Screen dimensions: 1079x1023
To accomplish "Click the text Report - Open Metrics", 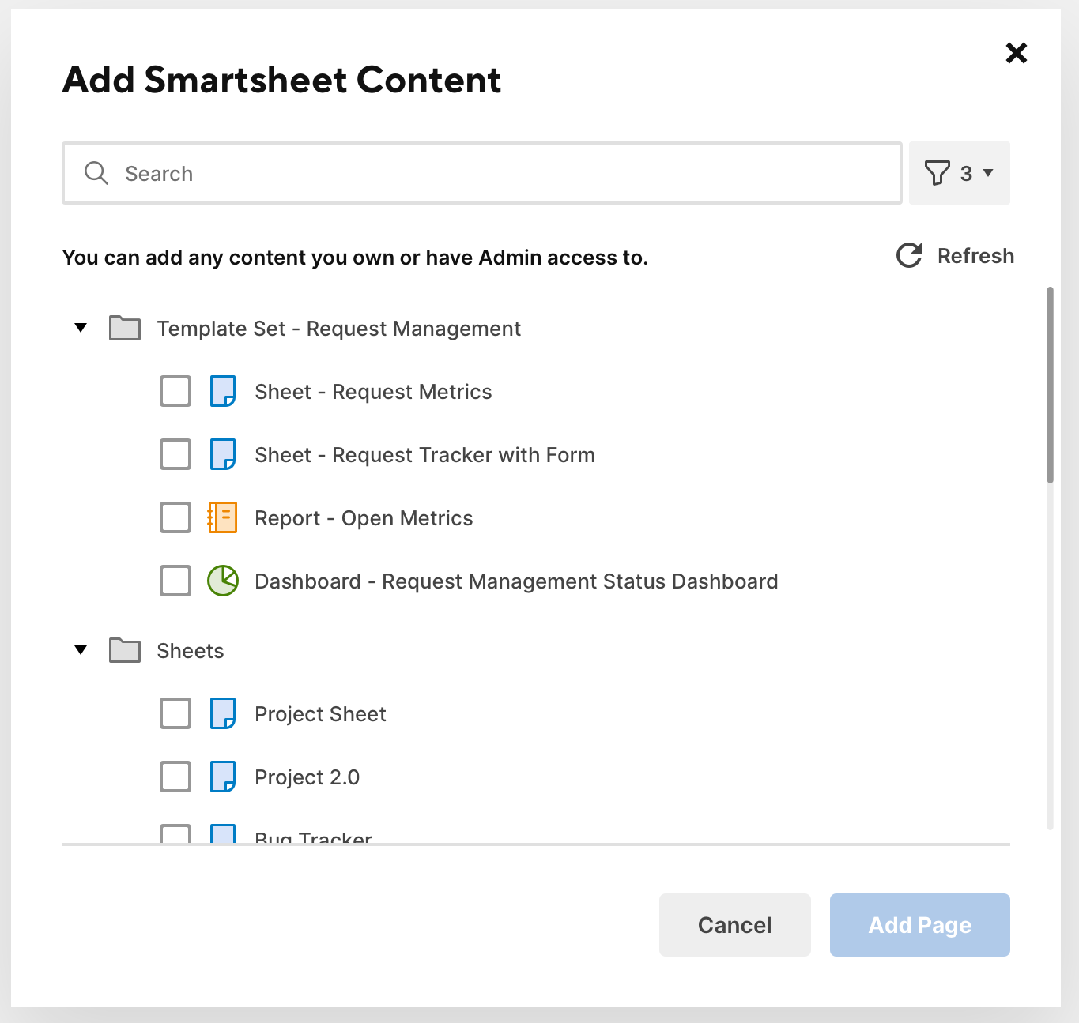I will pyautogui.click(x=364, y=518).
